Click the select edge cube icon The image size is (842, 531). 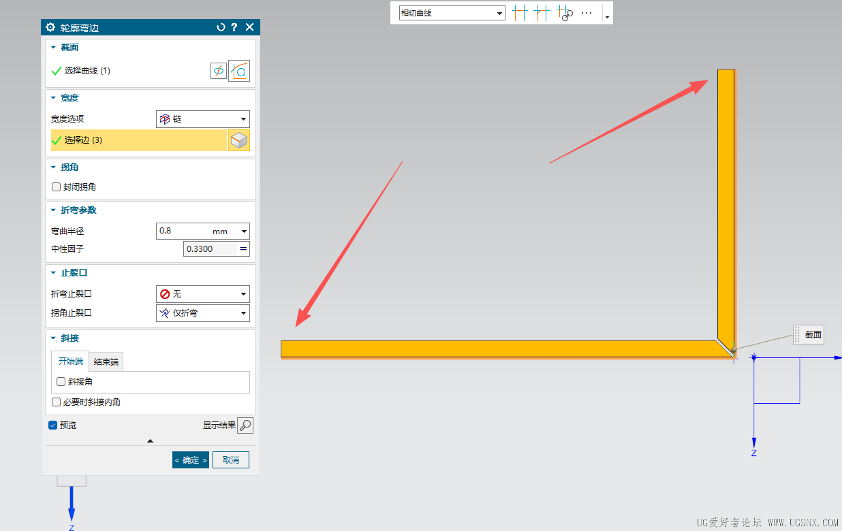tap(239, 140)
